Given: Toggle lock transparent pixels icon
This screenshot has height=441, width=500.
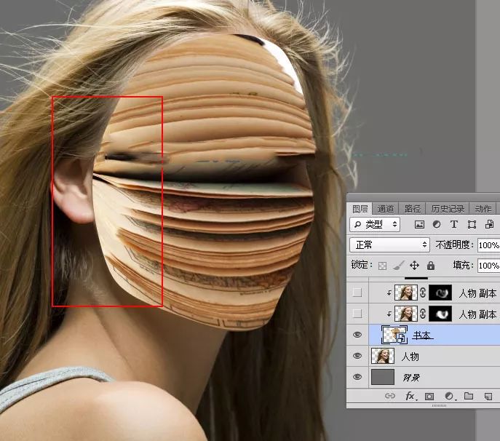Looking at the screenshot, I should 382,266.
